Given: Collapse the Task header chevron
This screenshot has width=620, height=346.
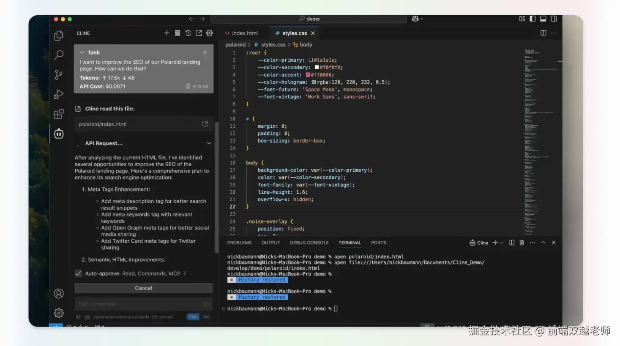Looking at the screenshot, I should coord(82,52).
